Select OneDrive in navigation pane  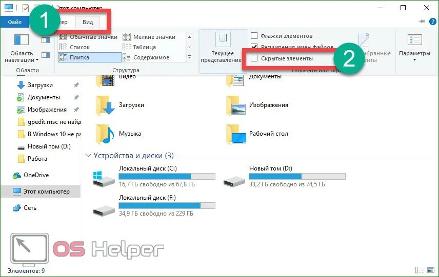click(31, 175)
